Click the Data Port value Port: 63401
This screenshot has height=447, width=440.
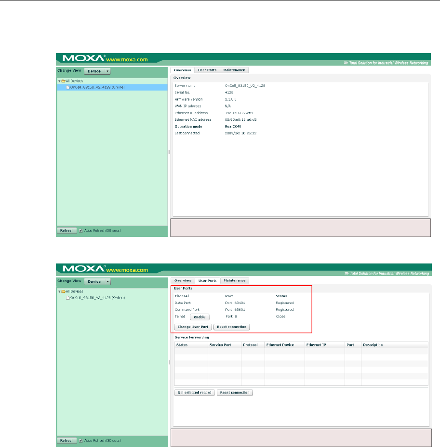tap(235, 303)
